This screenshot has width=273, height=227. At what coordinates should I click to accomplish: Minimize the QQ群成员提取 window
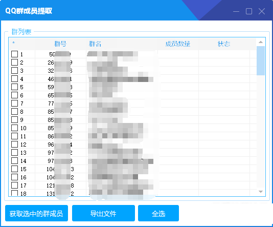[236, 11]
